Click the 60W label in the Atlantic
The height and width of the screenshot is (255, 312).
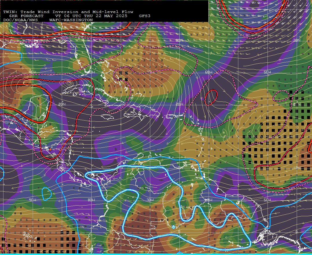click(209, 72)
